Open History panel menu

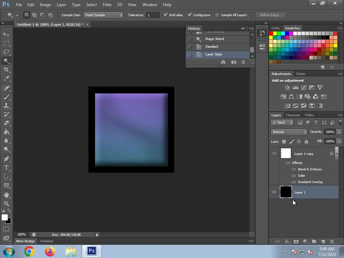coord(251,28)
